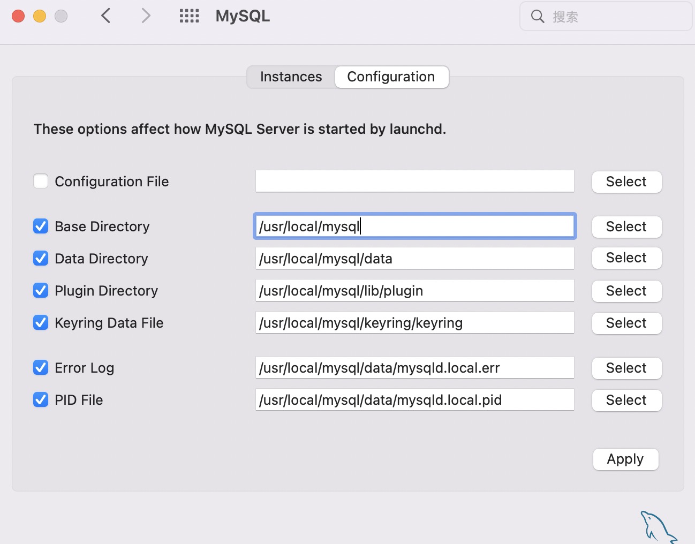Edit the /usr/local/mysql/data path field

point(415,258)
